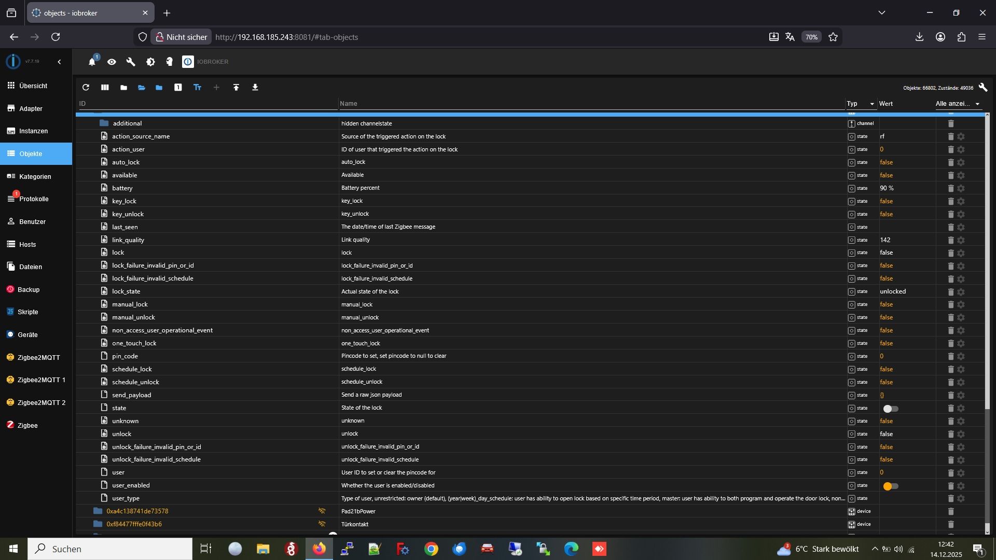
Task: Click the ID filter input field
Action: pos(208,104)
